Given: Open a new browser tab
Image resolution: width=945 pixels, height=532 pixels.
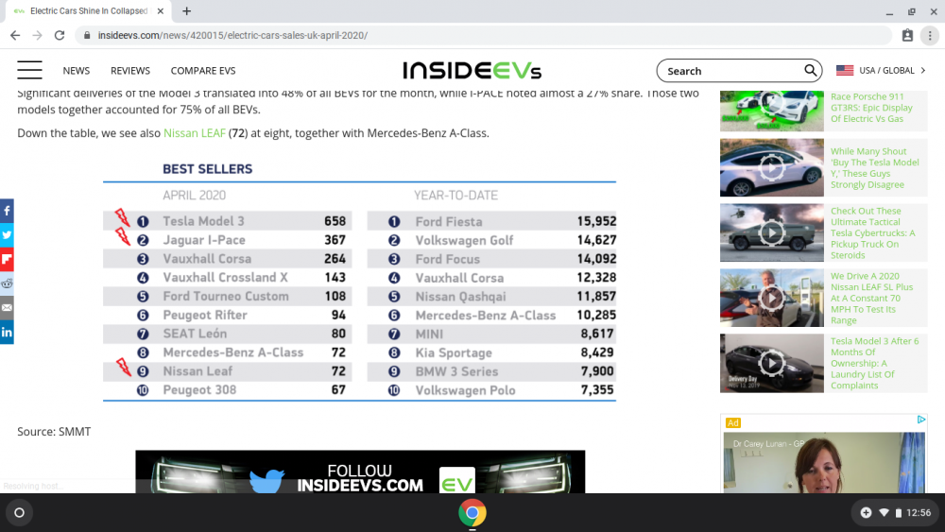Looking at the screenshot, I should pos(187,10).
